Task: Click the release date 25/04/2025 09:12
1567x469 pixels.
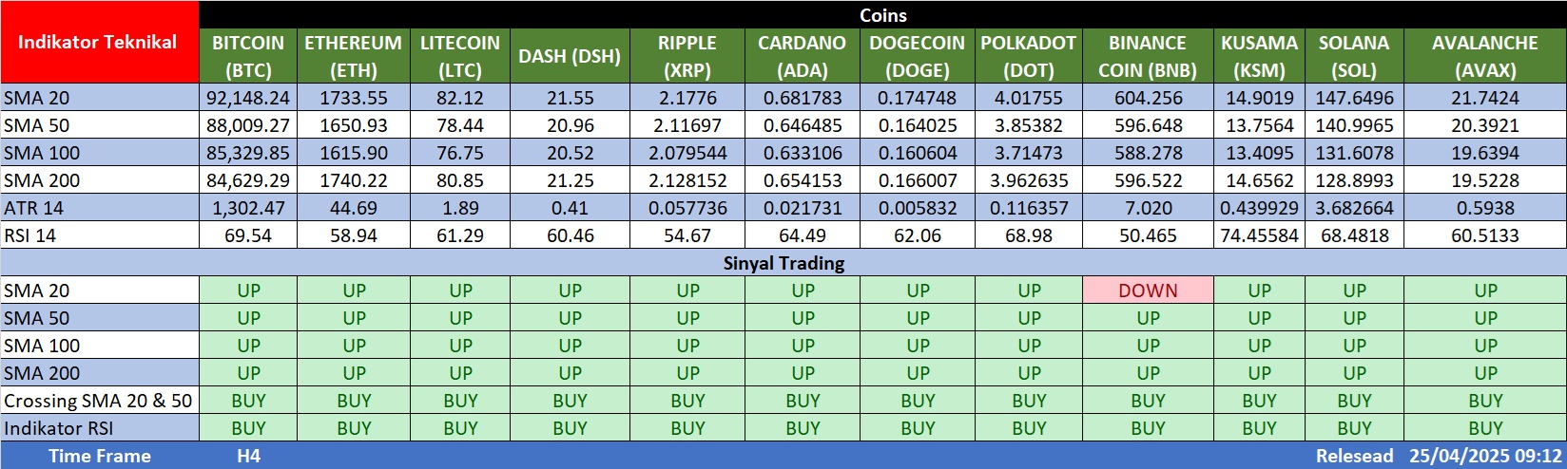Action: [1485, 456]
